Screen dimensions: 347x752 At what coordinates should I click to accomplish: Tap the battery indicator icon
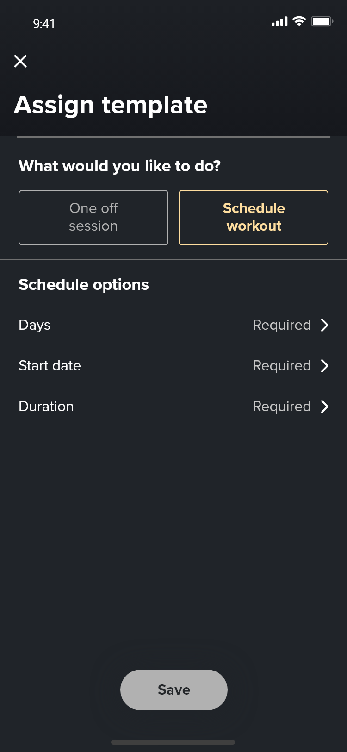pyautogui.click(x=322, y=21)
